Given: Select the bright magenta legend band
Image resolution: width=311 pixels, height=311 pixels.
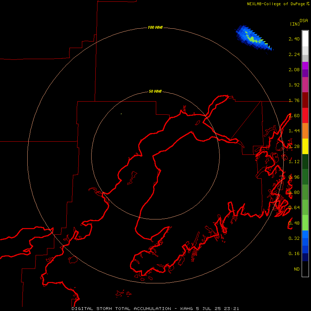Looking at the screenshot, I should click(x=305, y=66).
